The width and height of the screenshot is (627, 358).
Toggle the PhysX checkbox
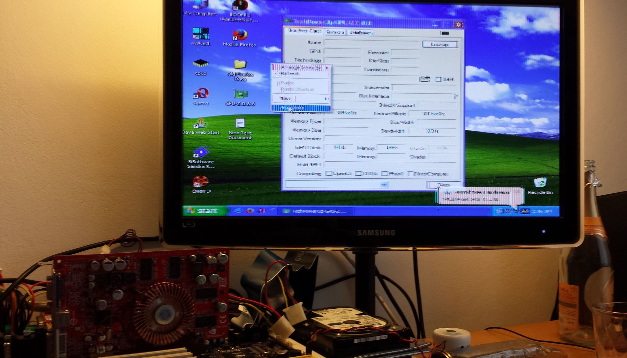coord(384,173)
